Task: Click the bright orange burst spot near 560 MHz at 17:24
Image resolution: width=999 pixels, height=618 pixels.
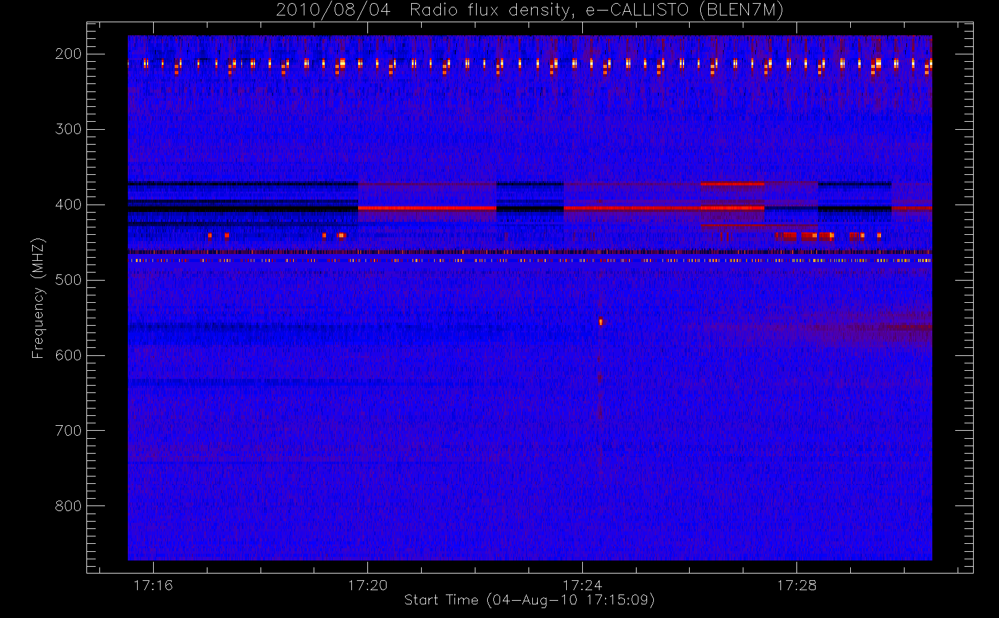Action: (600, 321)
